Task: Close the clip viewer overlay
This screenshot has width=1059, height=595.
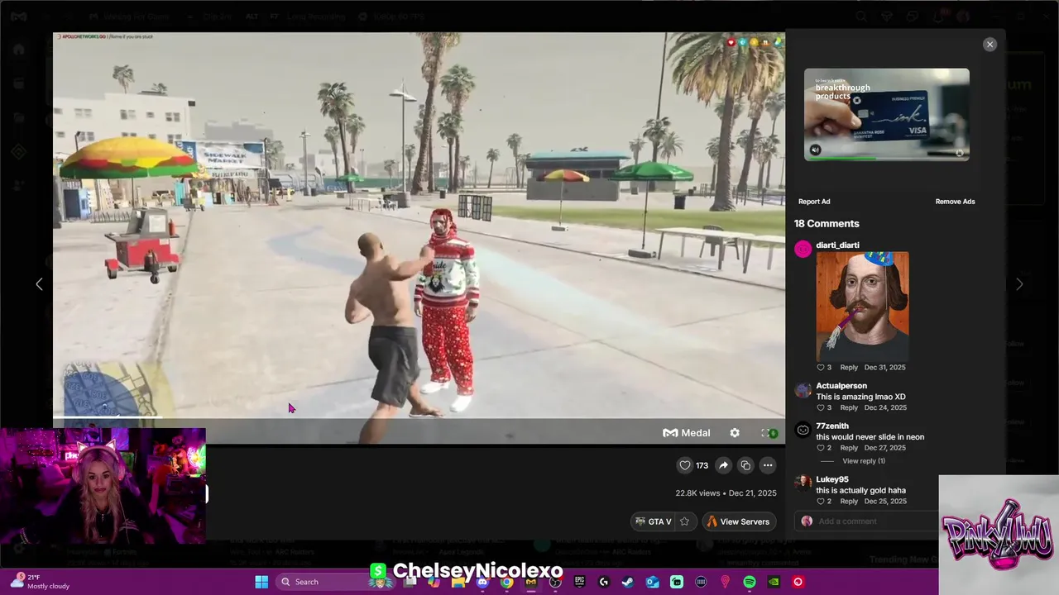Action: point(990,45)
